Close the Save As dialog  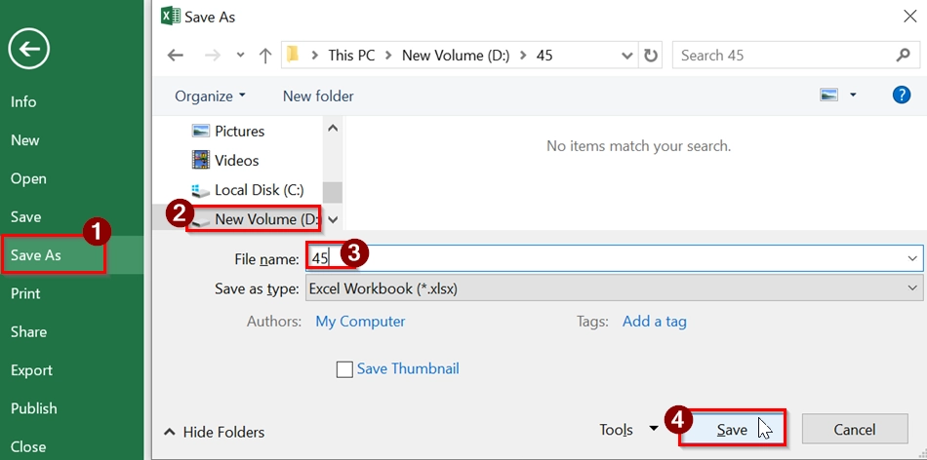(910, 17)
